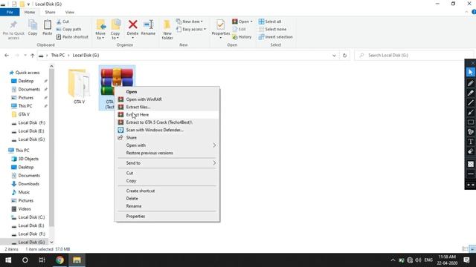Open Chrome from the taskbar

point(59,260)
